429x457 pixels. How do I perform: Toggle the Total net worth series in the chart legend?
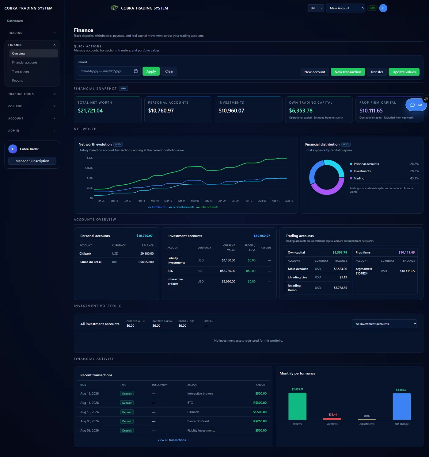click(x=207, y=207)
